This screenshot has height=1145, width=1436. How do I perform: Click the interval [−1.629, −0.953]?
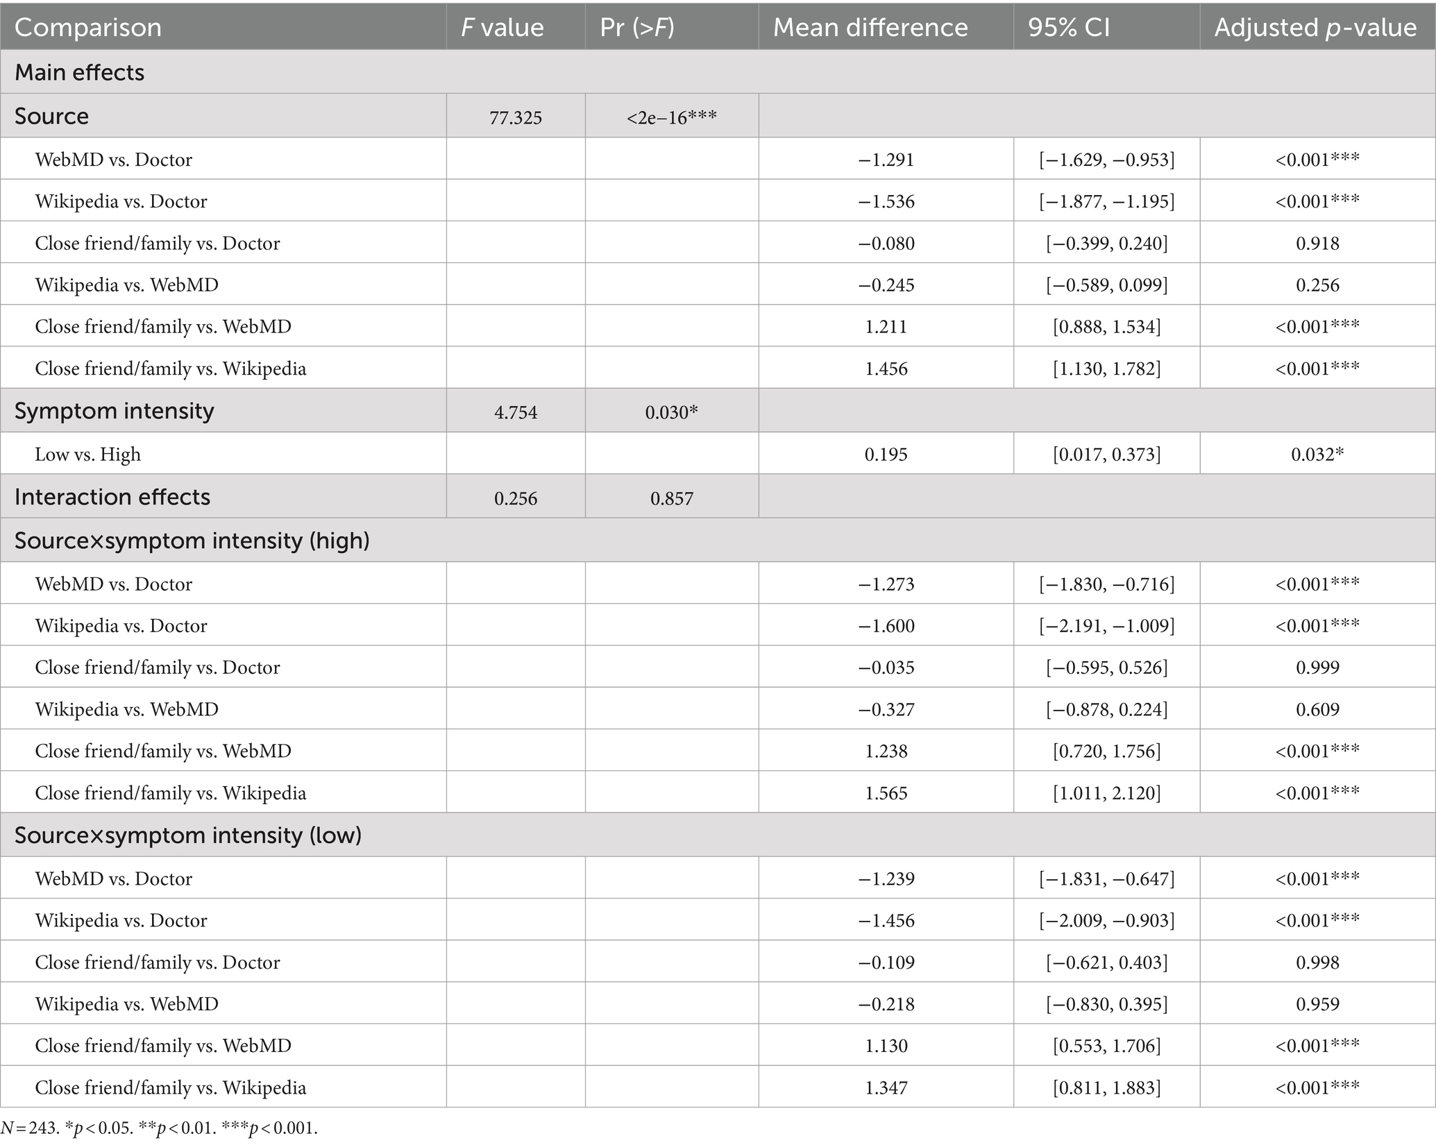[1107, 160]
